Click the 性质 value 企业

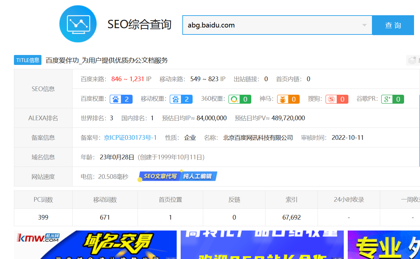(x=190, y=137)
